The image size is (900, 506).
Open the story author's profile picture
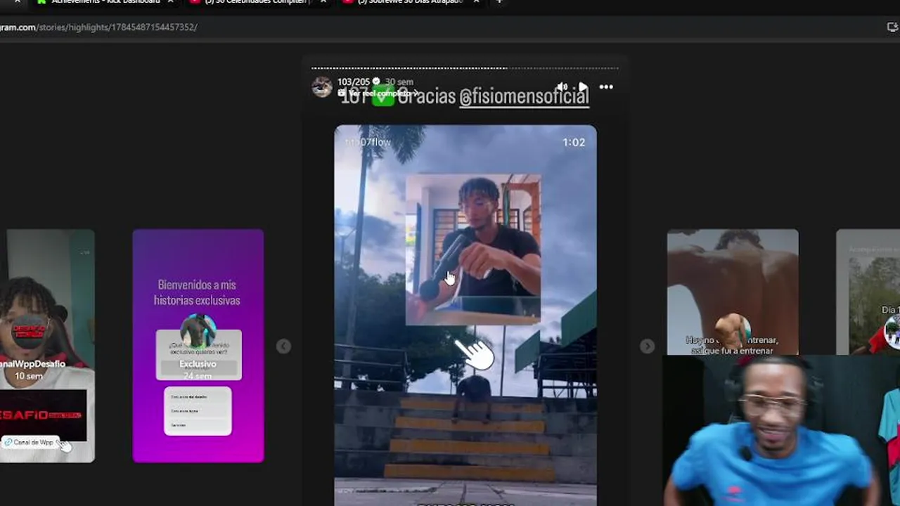point(322,87)
